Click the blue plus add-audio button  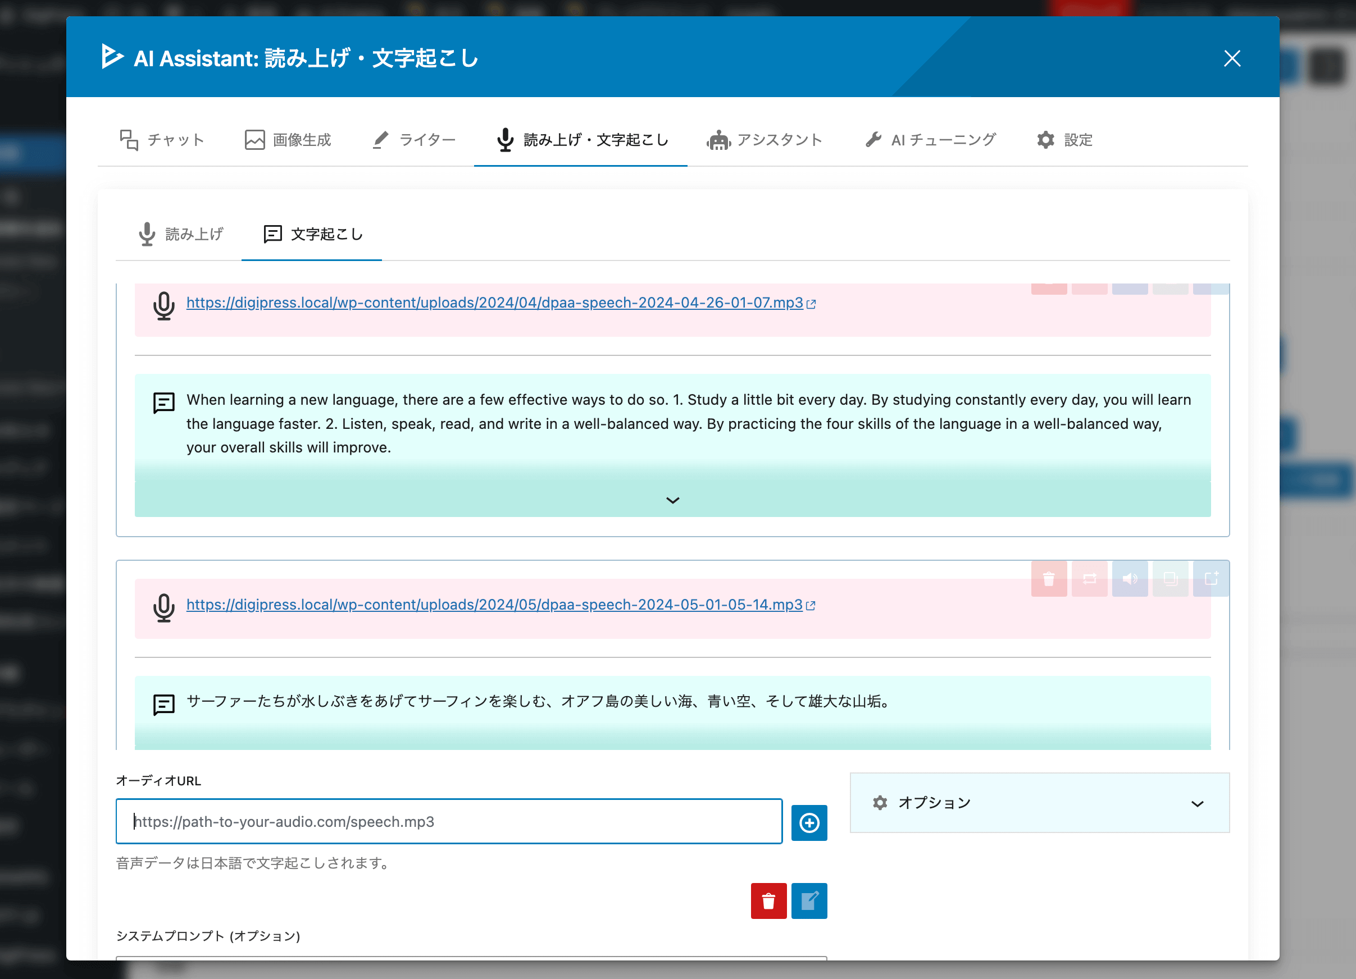click(809, 822)
